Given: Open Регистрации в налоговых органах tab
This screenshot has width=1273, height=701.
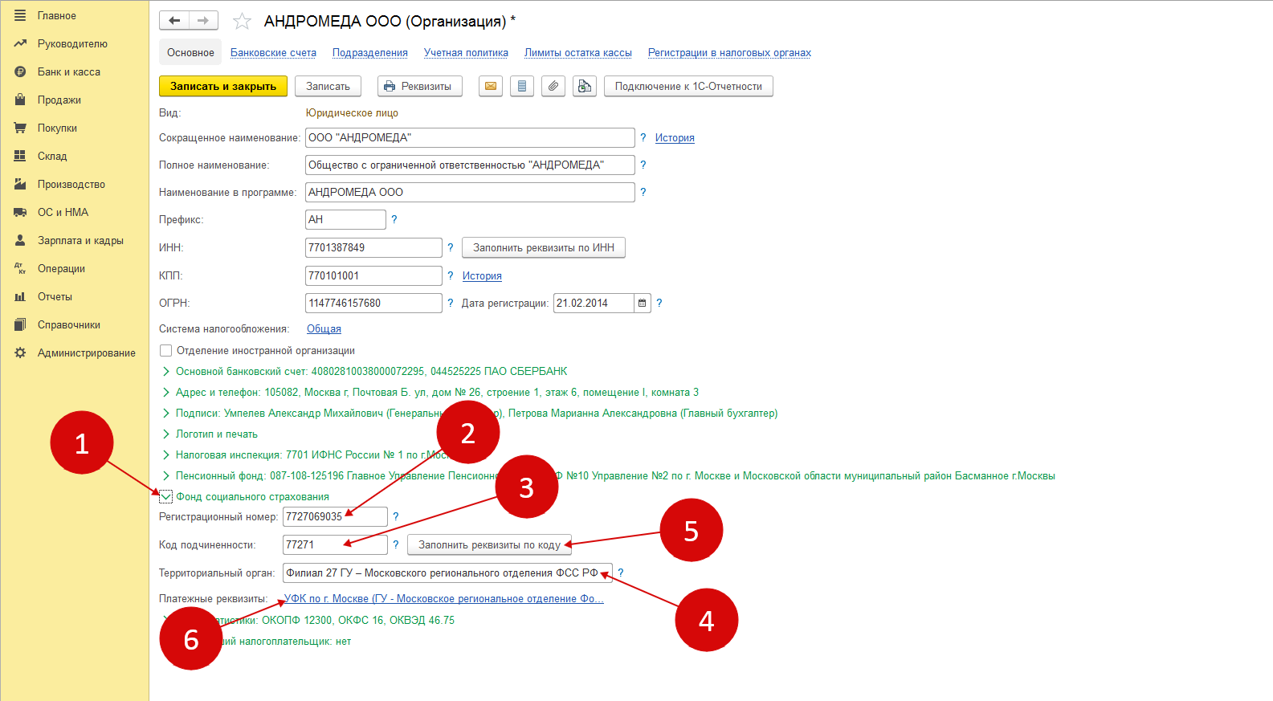Looking at the screenshot, I should tap(729, 53).
